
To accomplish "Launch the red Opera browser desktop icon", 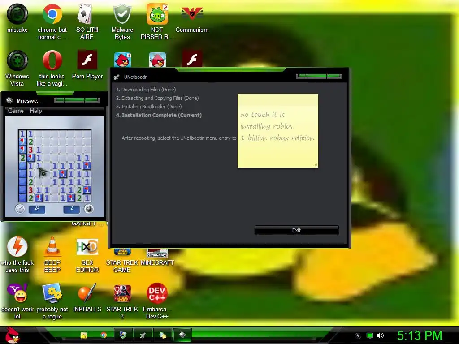I will tap(52, 60).
